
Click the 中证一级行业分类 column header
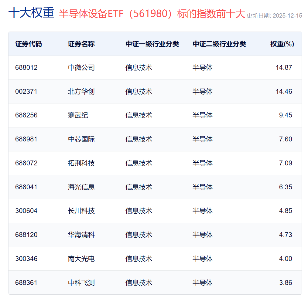click(x=152, y=44)
